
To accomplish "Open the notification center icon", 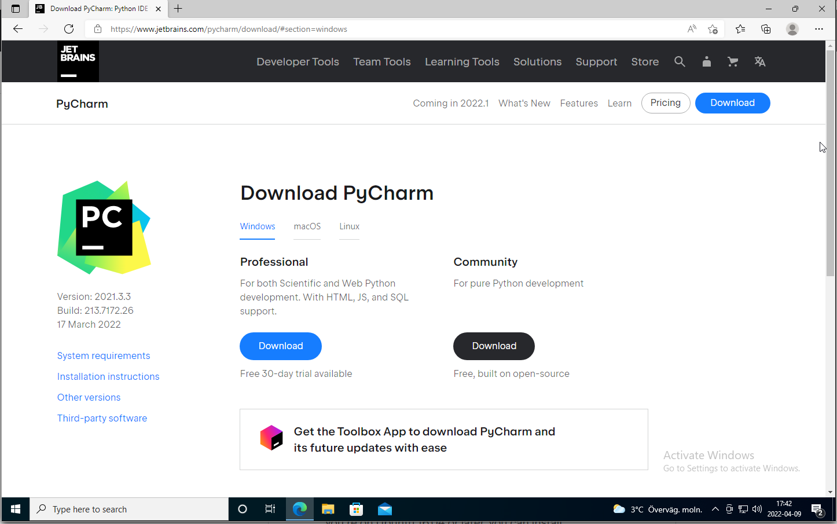I will tap(817, 510).
